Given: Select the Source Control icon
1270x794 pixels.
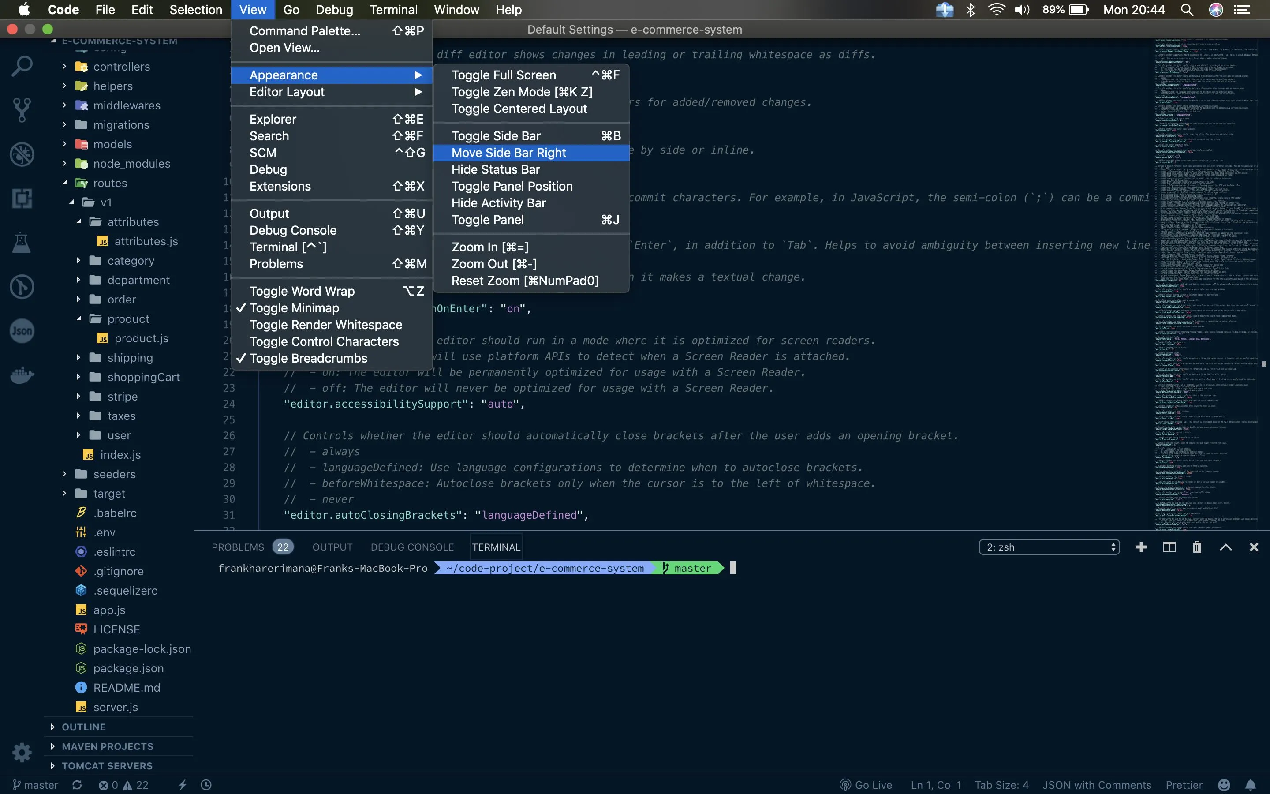Looking at the screenshot, I should [22, 110].
